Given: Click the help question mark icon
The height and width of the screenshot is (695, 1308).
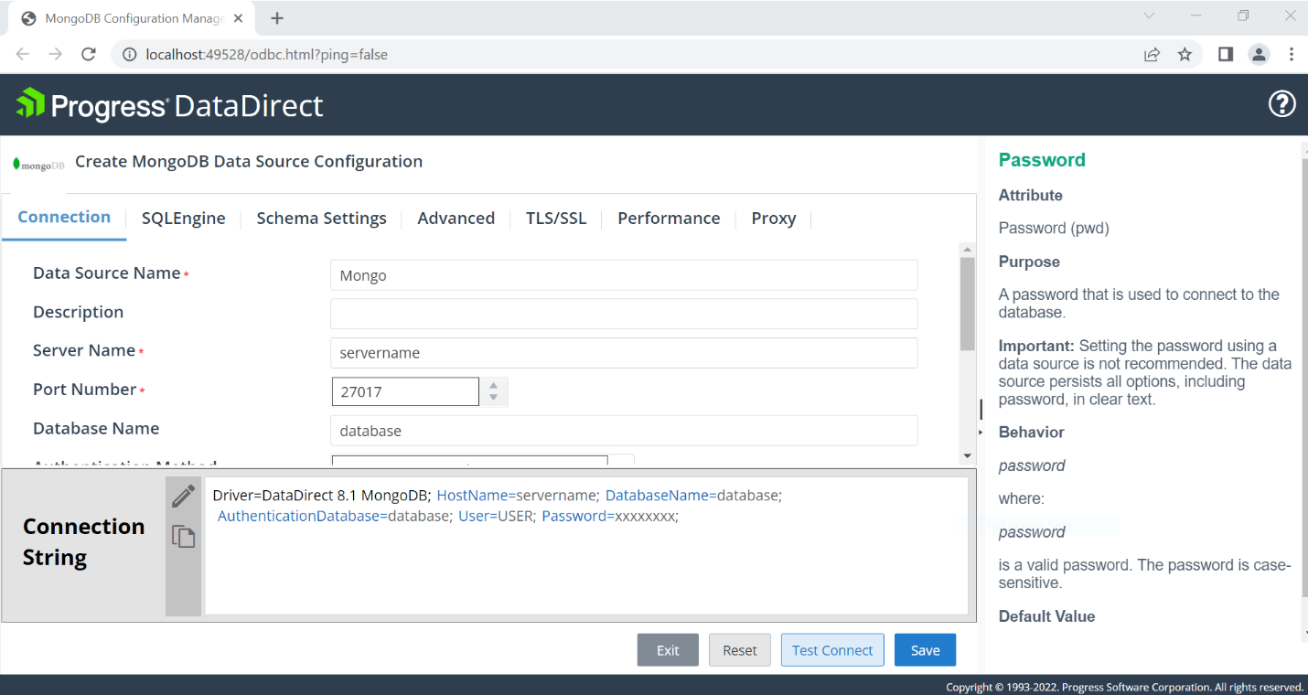Looking at the screenshot, I should (x=1281, y=104).
